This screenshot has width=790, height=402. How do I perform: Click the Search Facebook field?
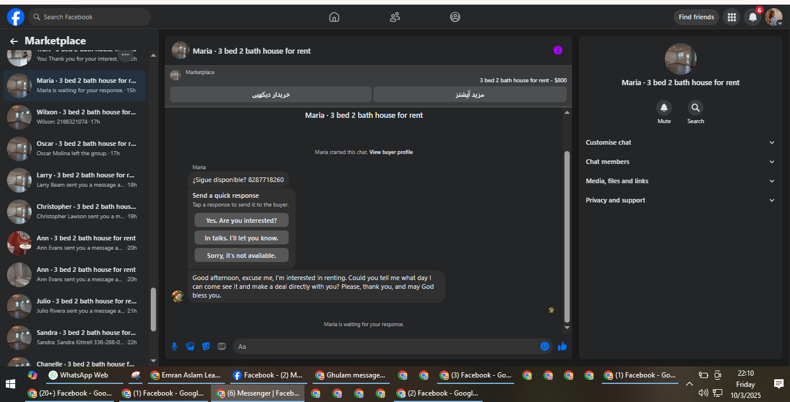89,17
